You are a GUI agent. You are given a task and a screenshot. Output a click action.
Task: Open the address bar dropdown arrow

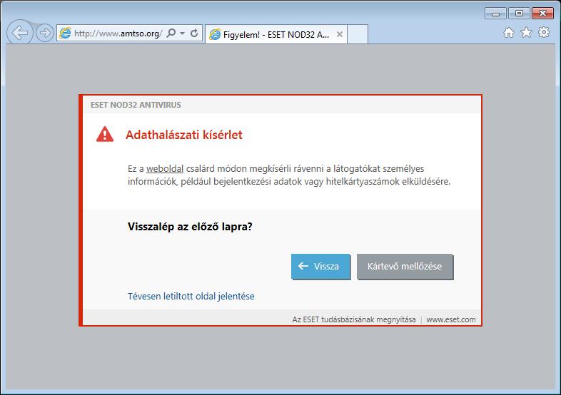pos(182,34)
